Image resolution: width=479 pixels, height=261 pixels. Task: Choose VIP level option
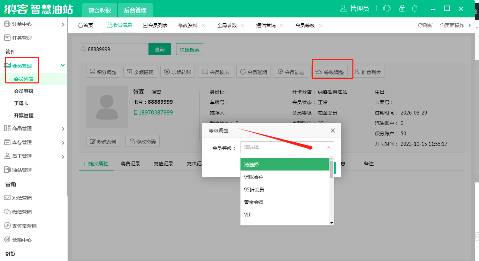[x=248, y=215]
